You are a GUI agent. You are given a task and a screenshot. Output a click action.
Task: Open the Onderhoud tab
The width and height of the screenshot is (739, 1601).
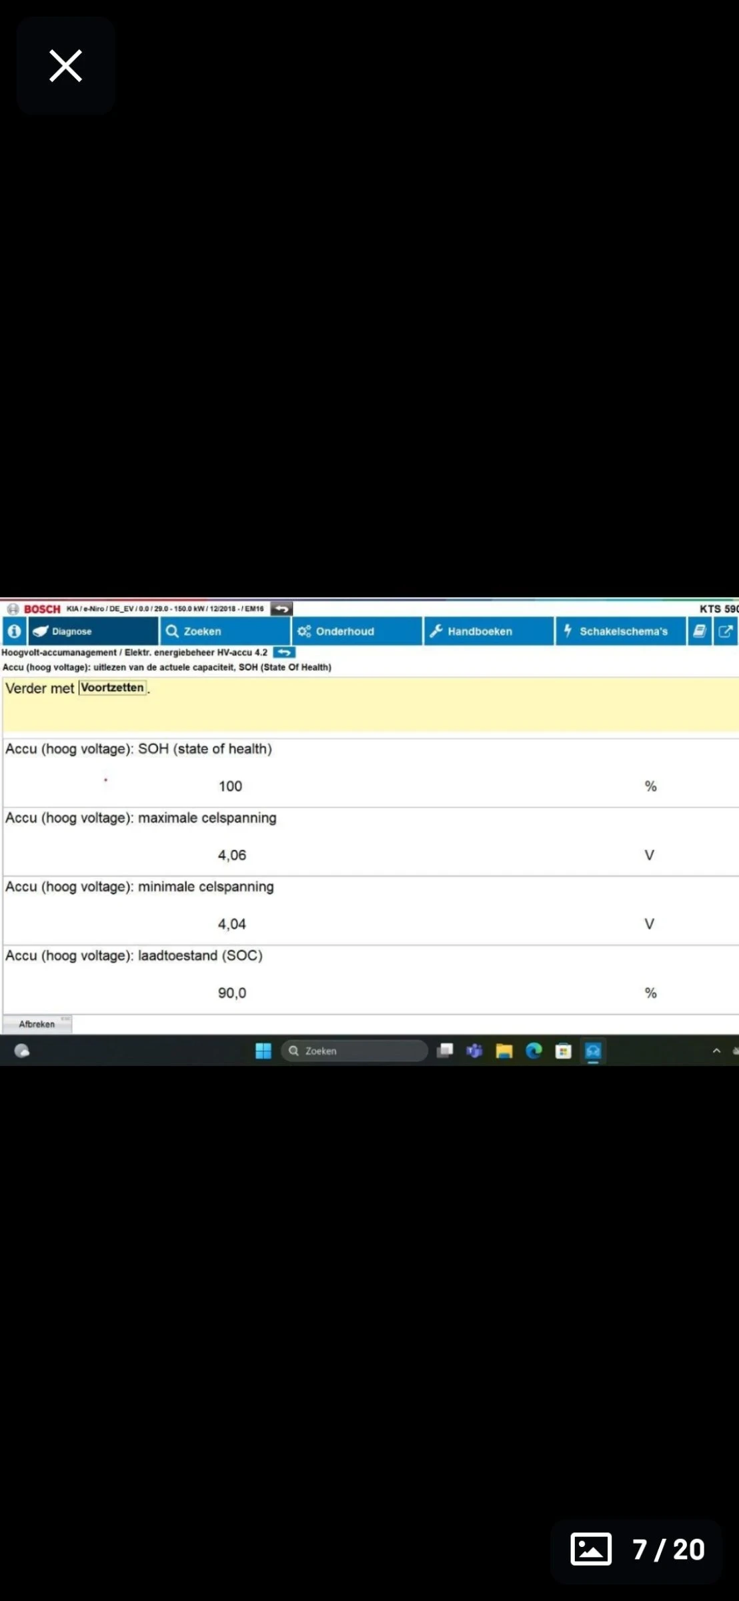(x=356, y=631)
